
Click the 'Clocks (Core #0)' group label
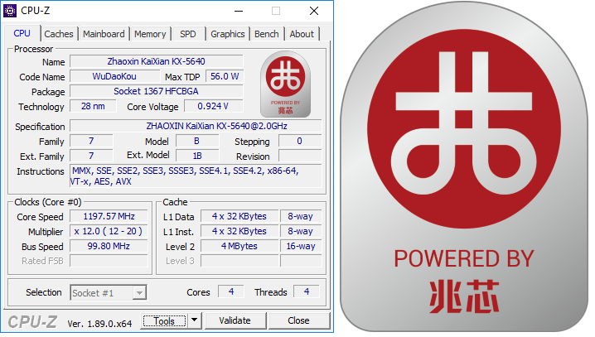(x=48, y=202)
